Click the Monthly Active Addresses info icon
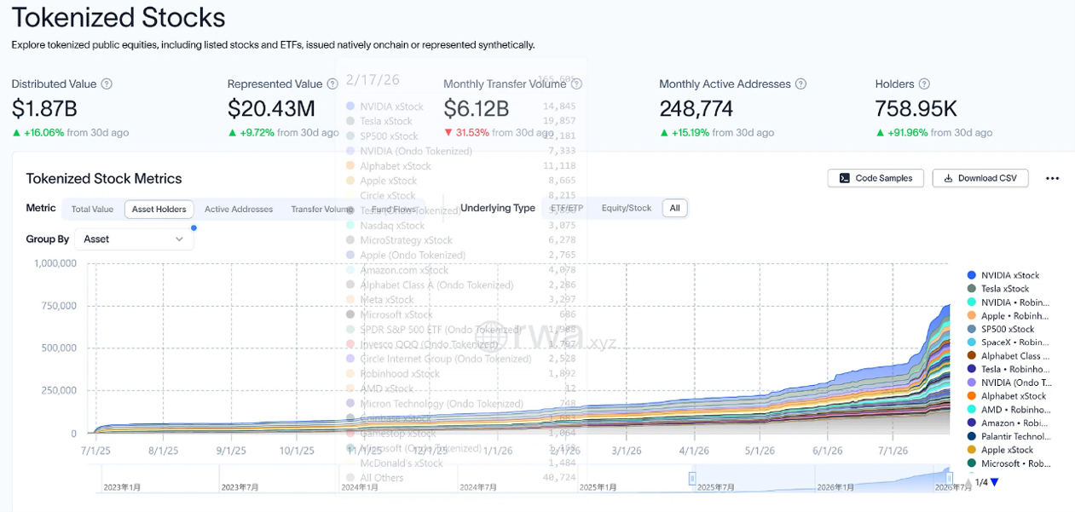The height and width of the screenshot is (512, 1075). (x=801, y=84)
